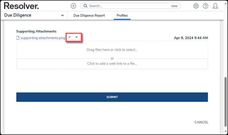The width and height of the screenshot is (228, 135).
Task: Click the file icon beside supporting attachments.png
Action: tap(18, 38)
